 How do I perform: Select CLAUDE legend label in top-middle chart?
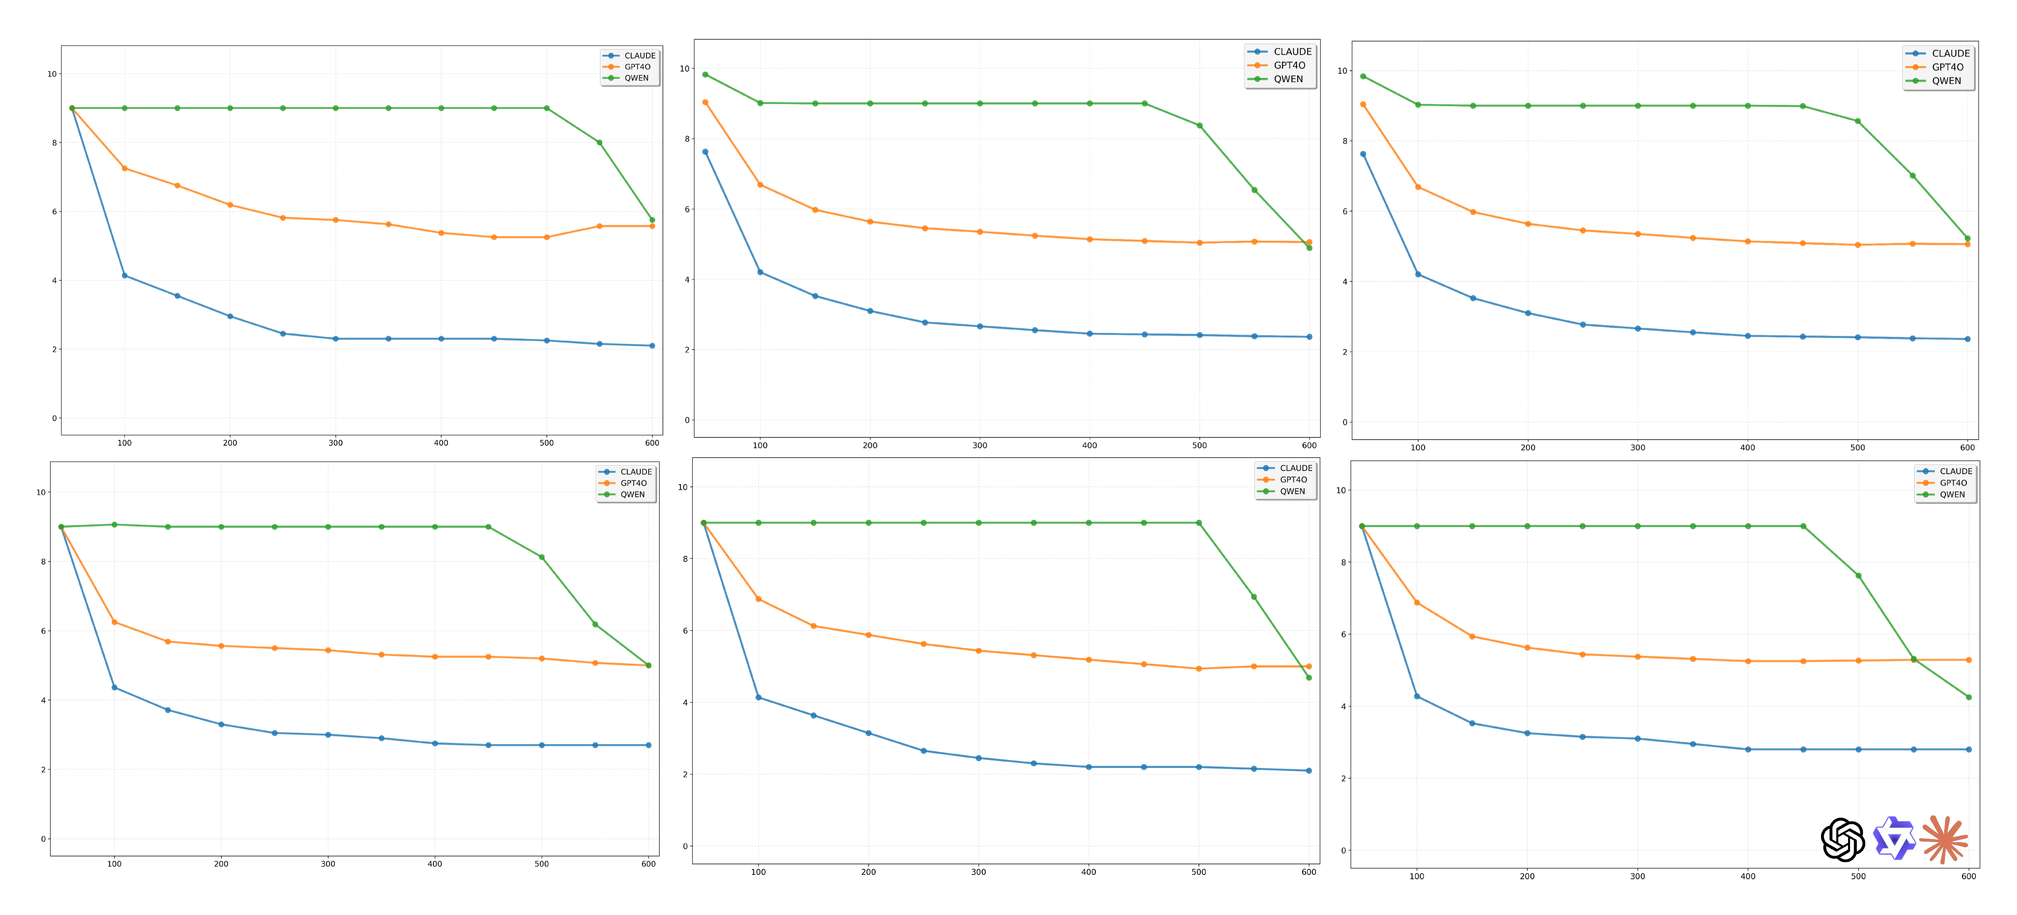point(1292,52)
